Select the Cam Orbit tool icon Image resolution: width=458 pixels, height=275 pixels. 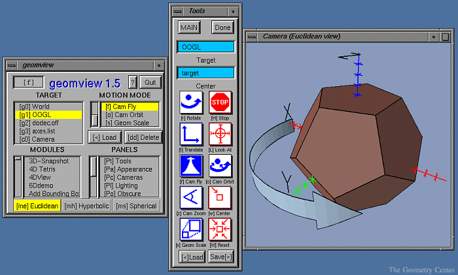[x=220, y=165]
